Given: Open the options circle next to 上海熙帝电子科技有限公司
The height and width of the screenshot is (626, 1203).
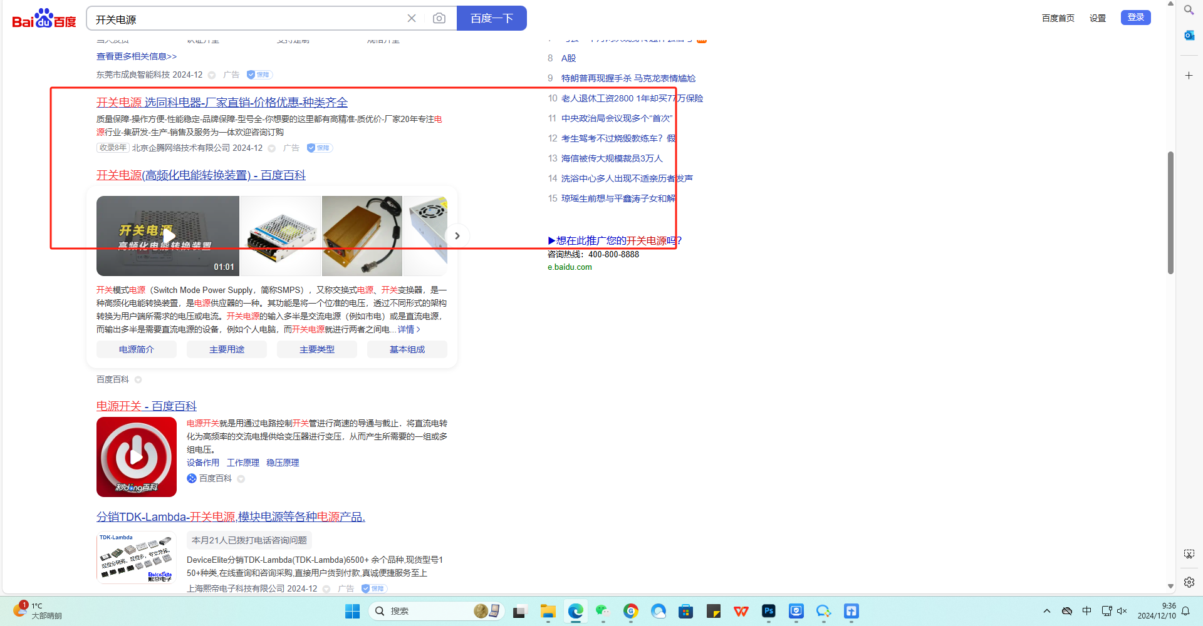Looking at the screenshot, I should pyautogui.click(x=326, y=589).
